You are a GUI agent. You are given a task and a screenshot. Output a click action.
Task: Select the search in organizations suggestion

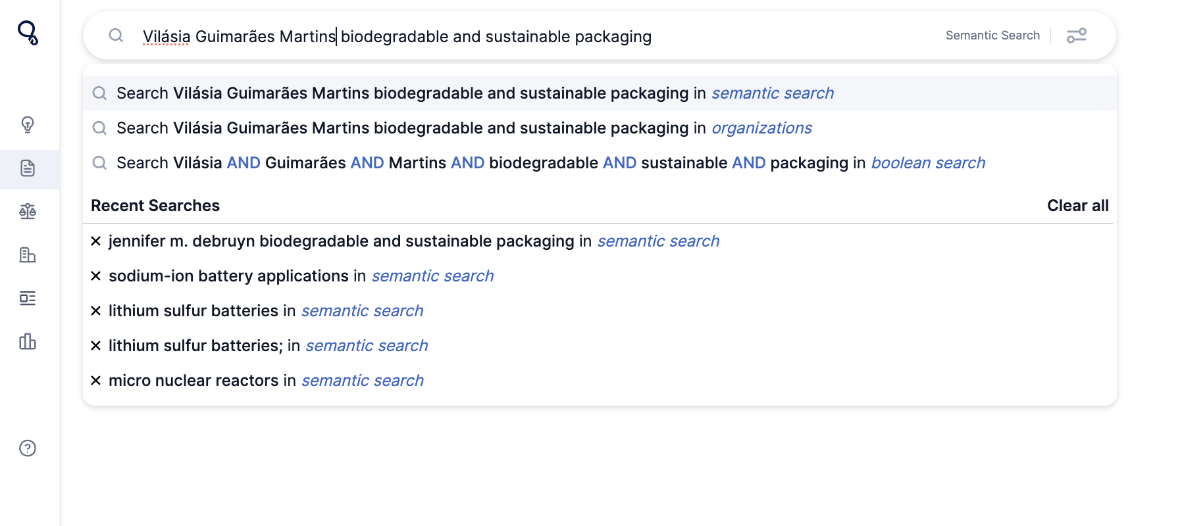tap(600, 128)
